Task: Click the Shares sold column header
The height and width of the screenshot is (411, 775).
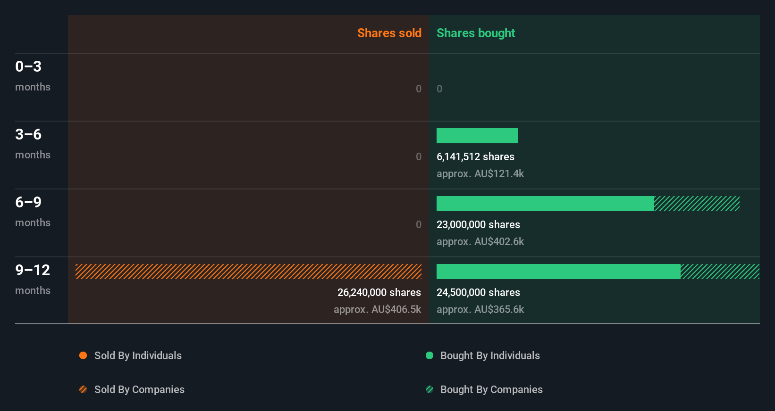Action: [389, 33]
